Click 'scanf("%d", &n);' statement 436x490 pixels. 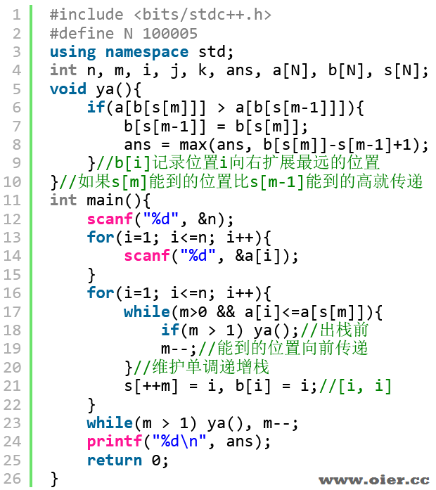coord(160,219)
